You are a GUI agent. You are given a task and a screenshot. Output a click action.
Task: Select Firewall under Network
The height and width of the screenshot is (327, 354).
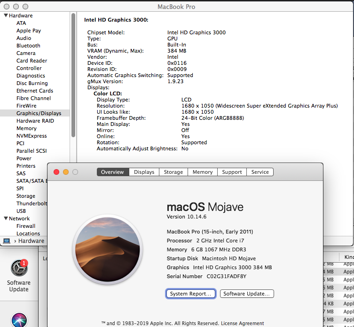tap(26, 226)
